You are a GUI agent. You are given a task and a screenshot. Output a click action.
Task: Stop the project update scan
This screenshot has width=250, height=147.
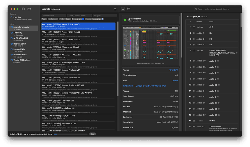click(x=92, y=134)
